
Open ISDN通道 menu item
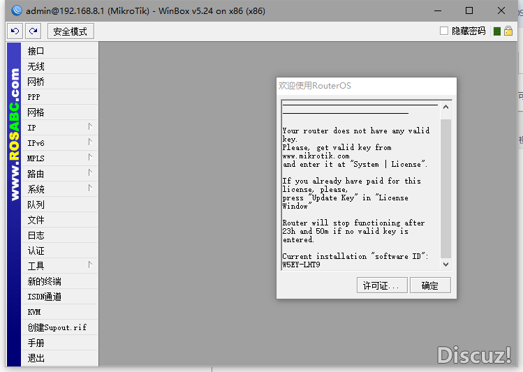(x=60, y=297)
